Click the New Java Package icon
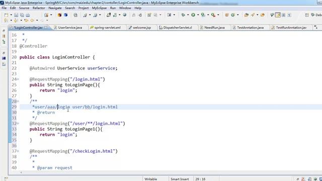 [227, 15]
